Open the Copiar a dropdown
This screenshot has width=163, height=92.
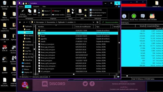pos(46,15)
